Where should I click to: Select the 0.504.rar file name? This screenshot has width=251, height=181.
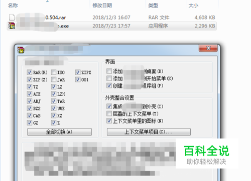[x=56, y=17]
